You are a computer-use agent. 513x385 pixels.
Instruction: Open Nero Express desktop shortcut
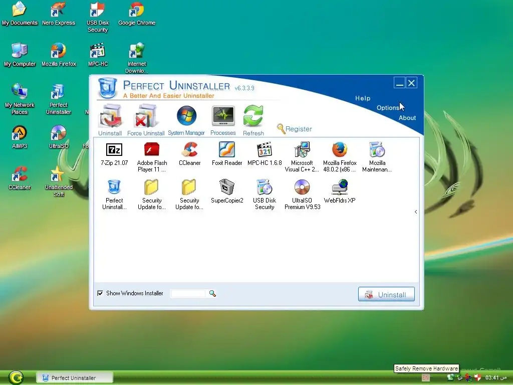tap(59, 14)
